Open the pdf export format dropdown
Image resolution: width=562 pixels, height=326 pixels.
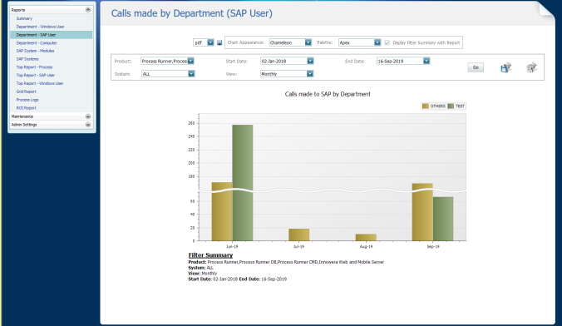211,42
